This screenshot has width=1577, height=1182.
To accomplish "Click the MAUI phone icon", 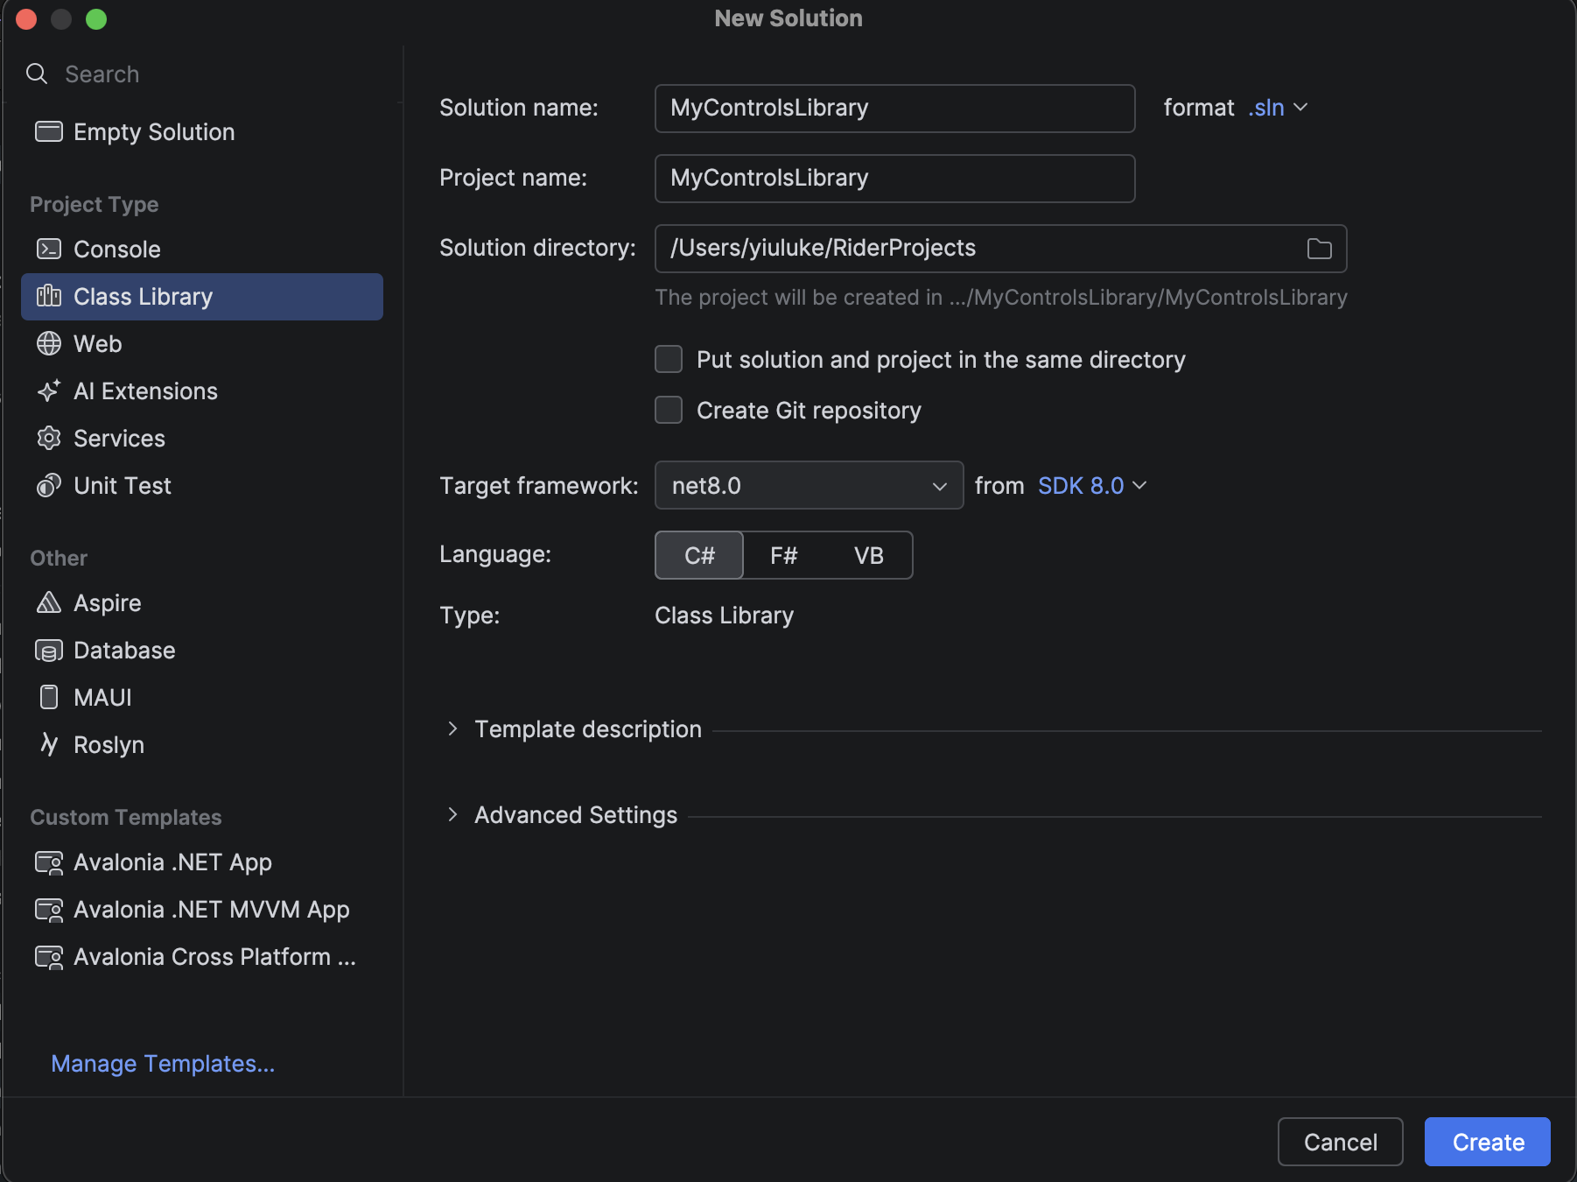I will pos(50,697).
